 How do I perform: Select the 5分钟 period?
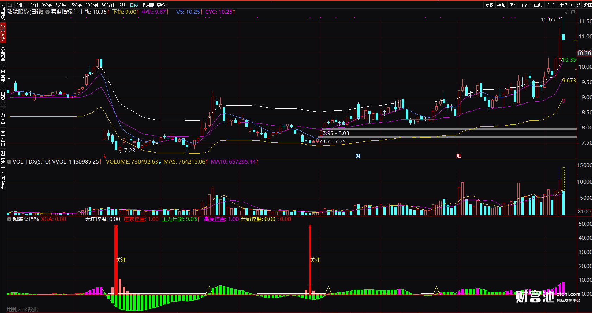click(x=61, y=5)
